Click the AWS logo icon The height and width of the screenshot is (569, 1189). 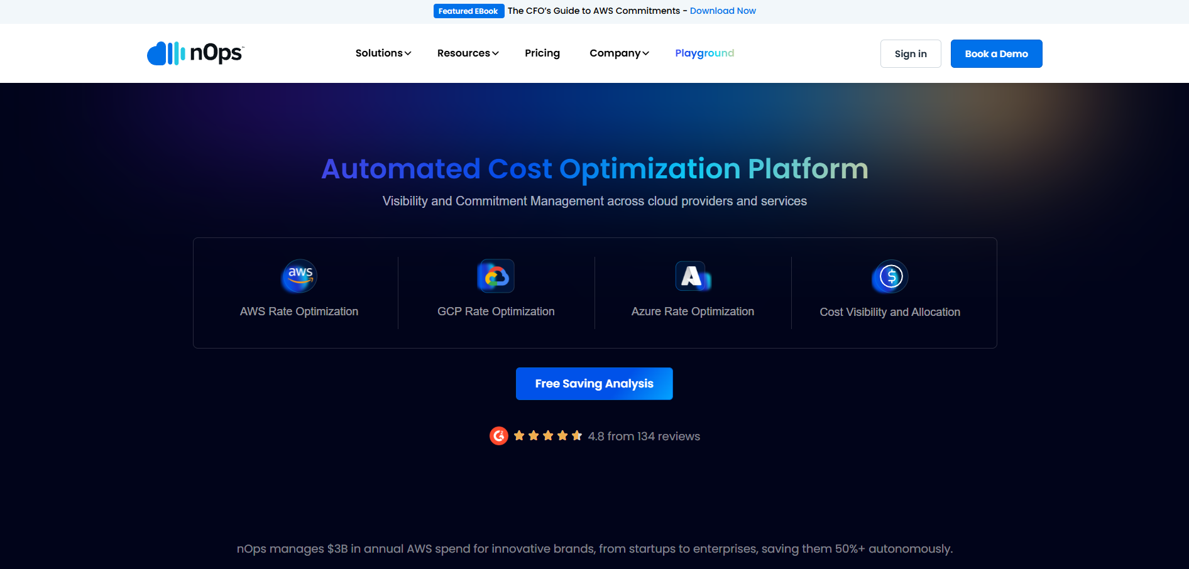pos(299,276)
